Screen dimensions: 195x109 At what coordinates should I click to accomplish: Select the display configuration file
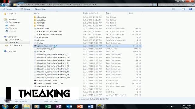[41, 40]
